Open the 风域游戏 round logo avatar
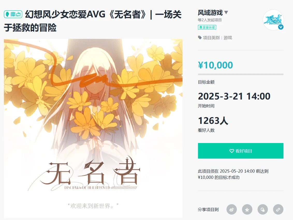The height and width of the screenshot is (220, 293). click(273, 20)
